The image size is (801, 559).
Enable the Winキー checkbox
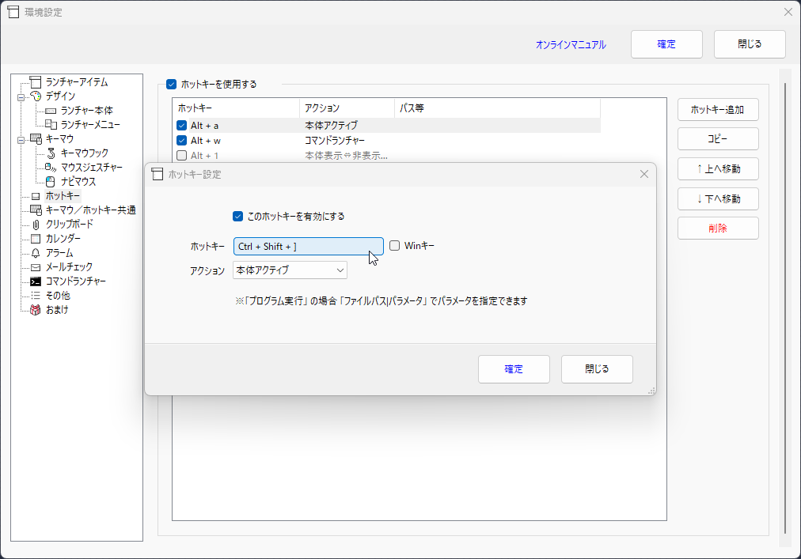tap(394, 246)
